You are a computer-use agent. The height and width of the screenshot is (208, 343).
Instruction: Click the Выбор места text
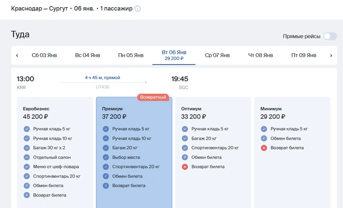point(126,157)
